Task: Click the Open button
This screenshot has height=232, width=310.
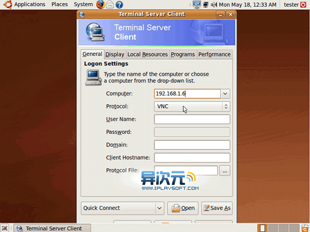Action: click(x=183, y=208)
